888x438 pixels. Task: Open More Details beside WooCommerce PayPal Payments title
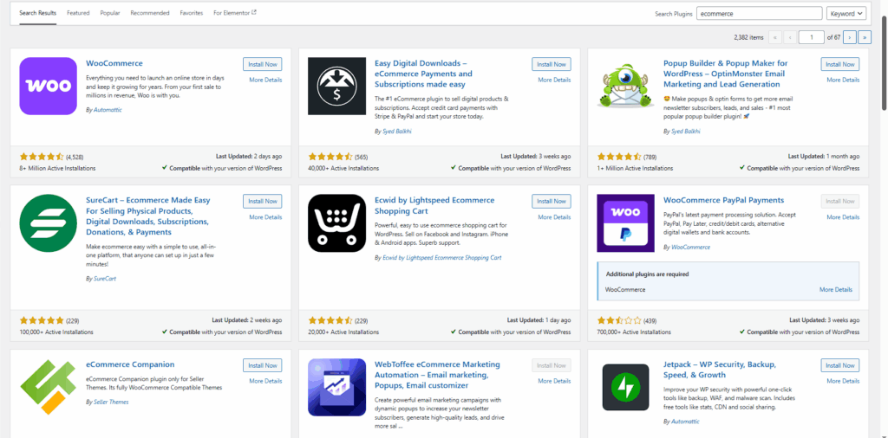click(x=843, y=217)
